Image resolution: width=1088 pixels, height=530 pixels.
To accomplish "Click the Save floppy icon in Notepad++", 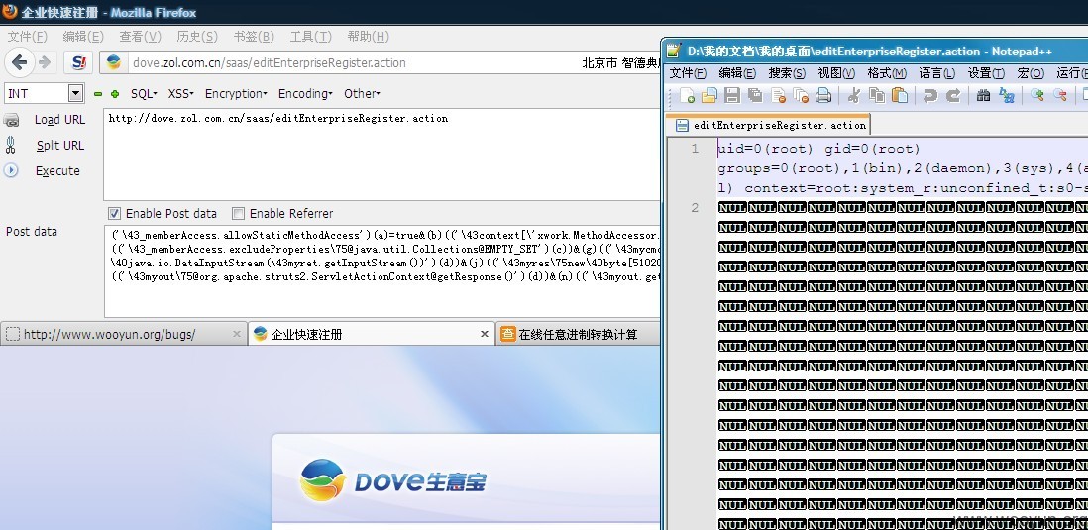I will point(732,96).
